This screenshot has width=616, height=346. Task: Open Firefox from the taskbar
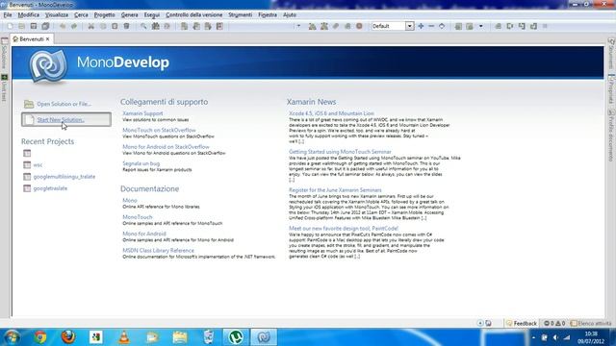68,337
